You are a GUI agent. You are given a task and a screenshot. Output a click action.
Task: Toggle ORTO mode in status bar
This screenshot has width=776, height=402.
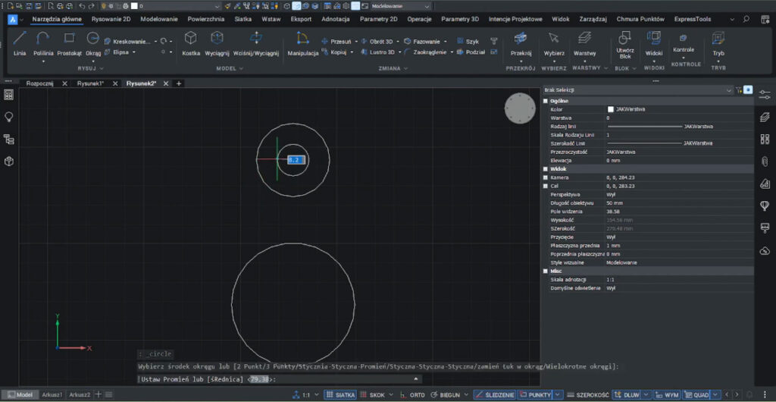click(413, 394)
